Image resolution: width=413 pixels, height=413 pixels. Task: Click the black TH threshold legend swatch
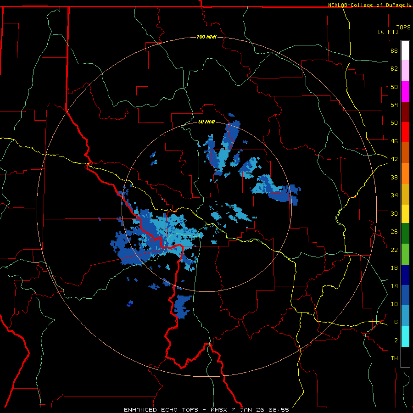pyautogui.click(x=405, y=357)
